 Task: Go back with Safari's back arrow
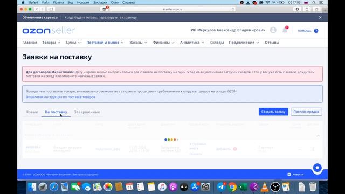(37, 9)
